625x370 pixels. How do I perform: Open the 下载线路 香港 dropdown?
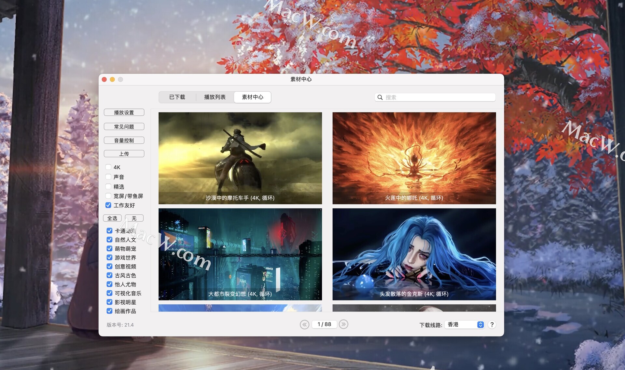click(x=465, y=324)
